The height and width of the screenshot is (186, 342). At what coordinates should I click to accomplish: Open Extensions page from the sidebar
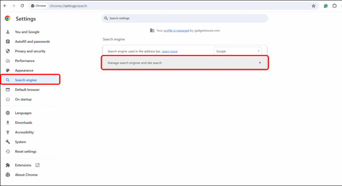click(x=23, y=165)
